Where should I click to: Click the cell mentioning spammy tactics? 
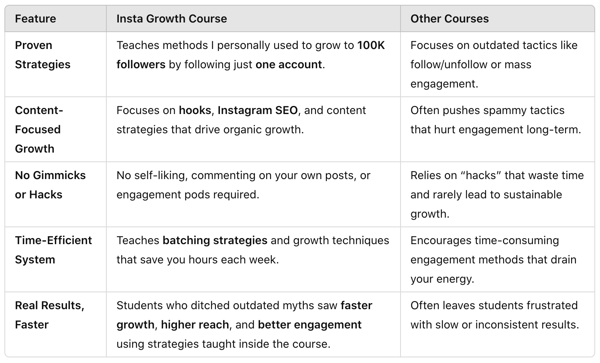pos(498,129)
